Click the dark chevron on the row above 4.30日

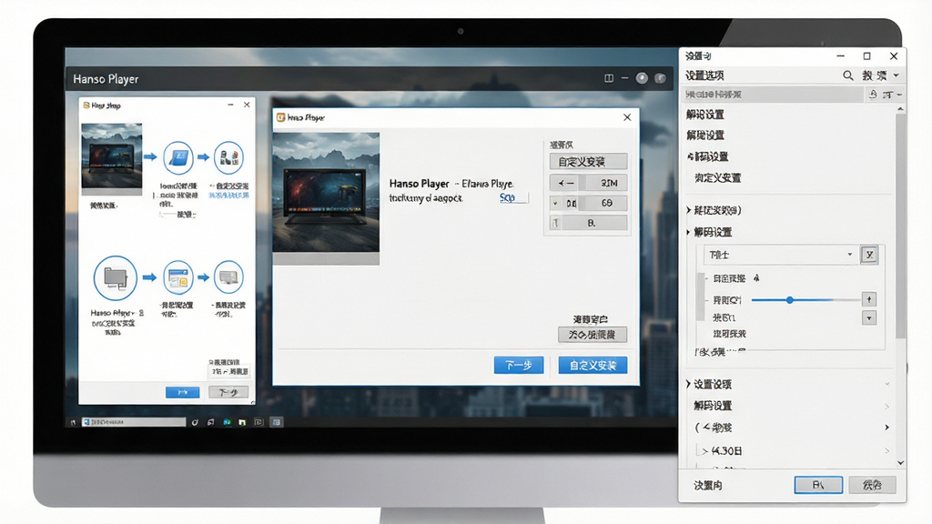click(x=886, y=428)
